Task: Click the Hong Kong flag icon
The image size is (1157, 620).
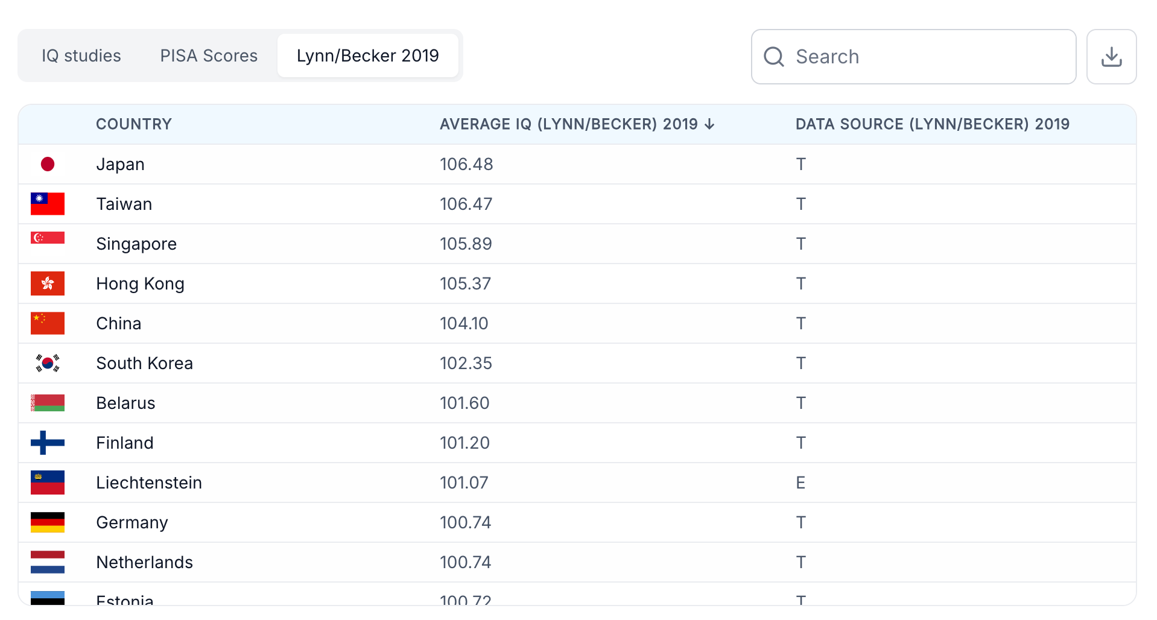Action: click(48, 283)
